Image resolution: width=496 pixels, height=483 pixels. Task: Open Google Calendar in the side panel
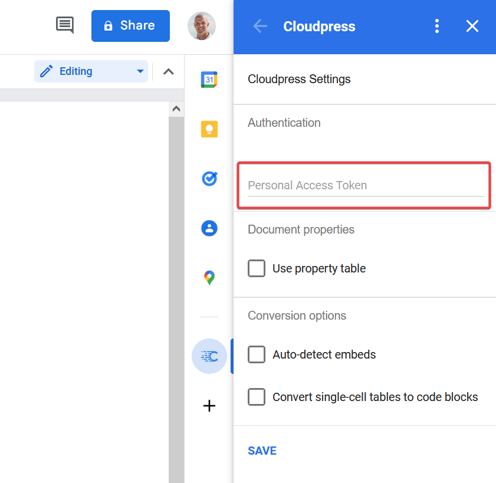coord(209,80)
